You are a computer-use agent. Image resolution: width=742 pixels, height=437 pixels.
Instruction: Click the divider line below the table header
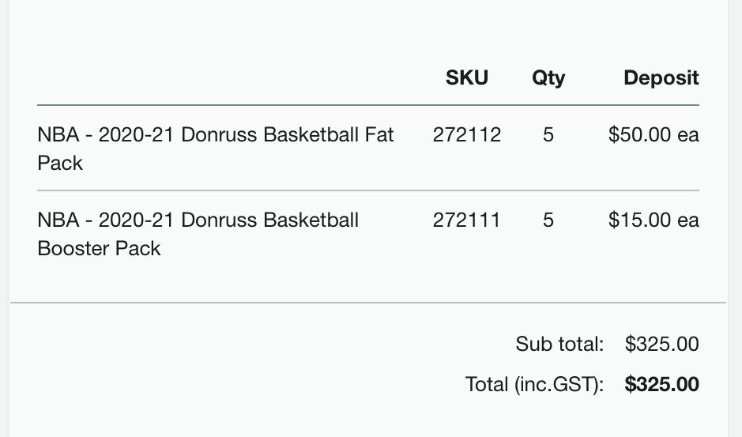click(368, 105)
